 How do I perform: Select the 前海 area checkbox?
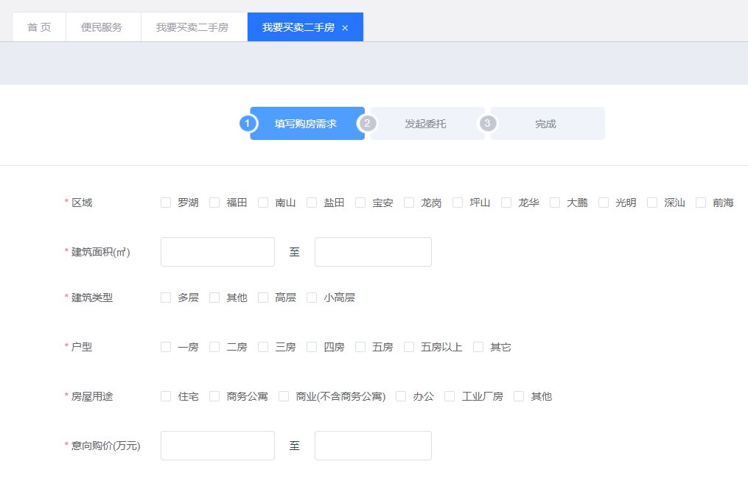[701, 203]
